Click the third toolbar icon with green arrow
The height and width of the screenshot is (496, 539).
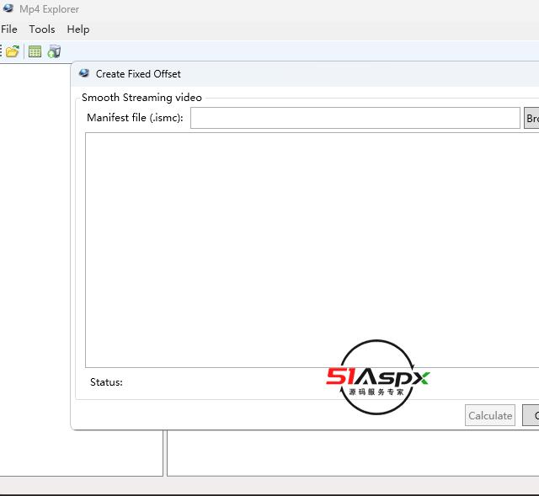(x=54, y=51)
